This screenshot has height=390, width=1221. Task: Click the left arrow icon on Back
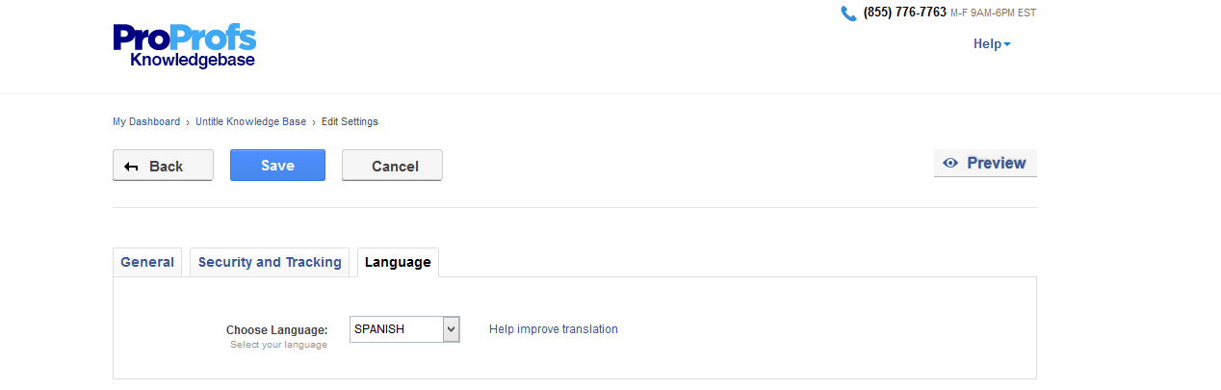(x=132, y=167)
